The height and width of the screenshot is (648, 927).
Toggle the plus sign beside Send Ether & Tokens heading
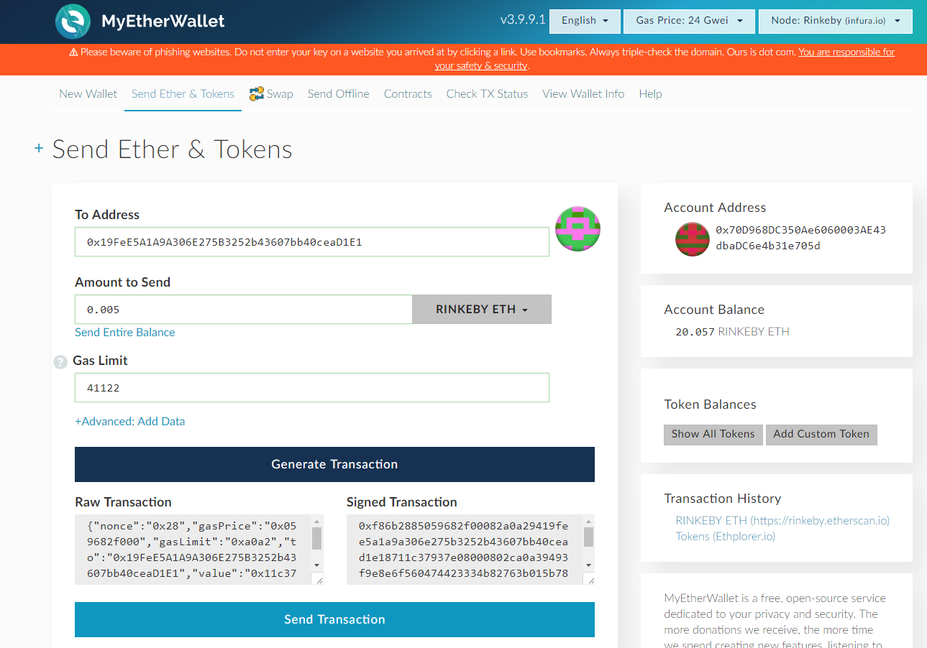click(39, 149)
